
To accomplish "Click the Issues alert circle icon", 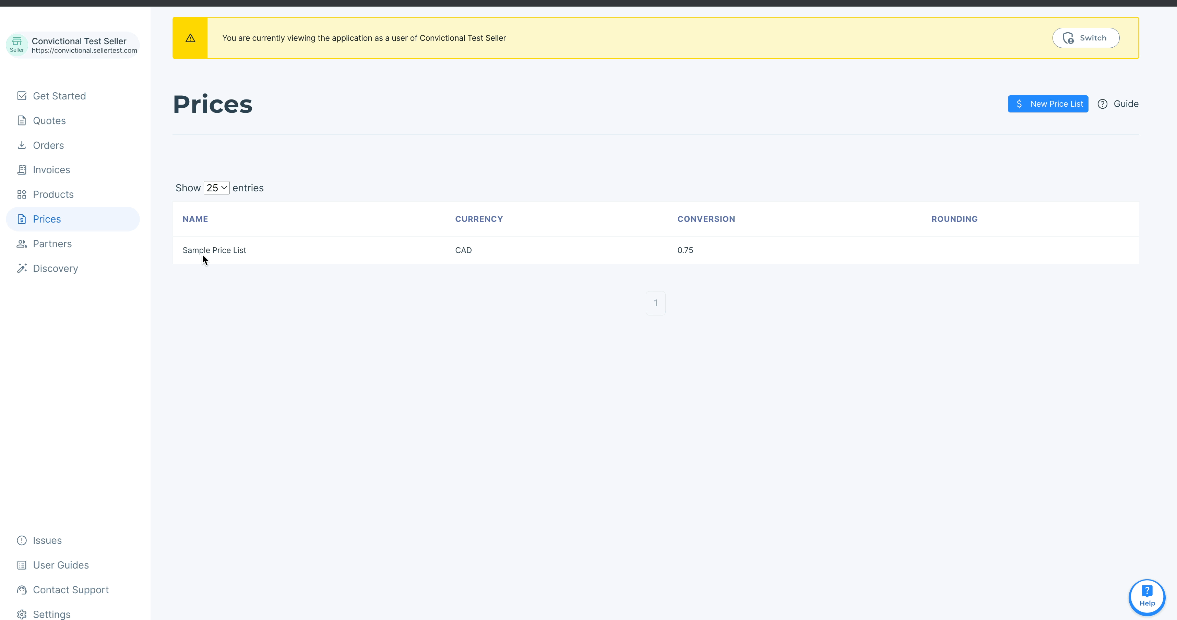I will tap(22, 540).
